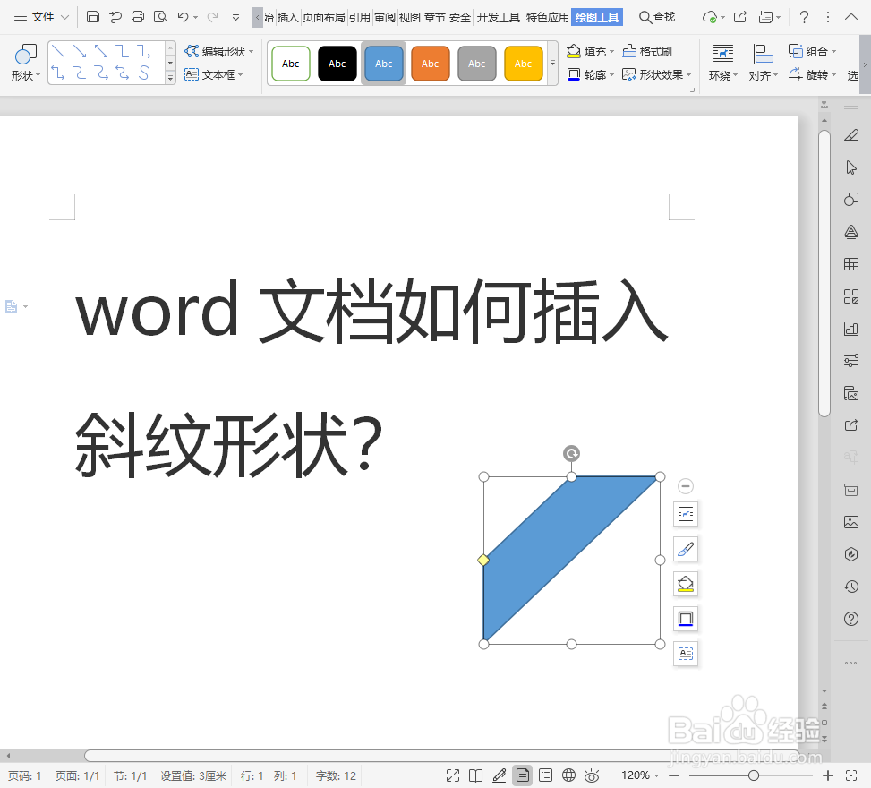Switch to the 审阅 tab
The image size is (871, 788).
click(384, 17)
